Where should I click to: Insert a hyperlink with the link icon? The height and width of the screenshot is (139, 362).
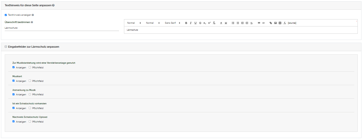click(x=270, y=23)
